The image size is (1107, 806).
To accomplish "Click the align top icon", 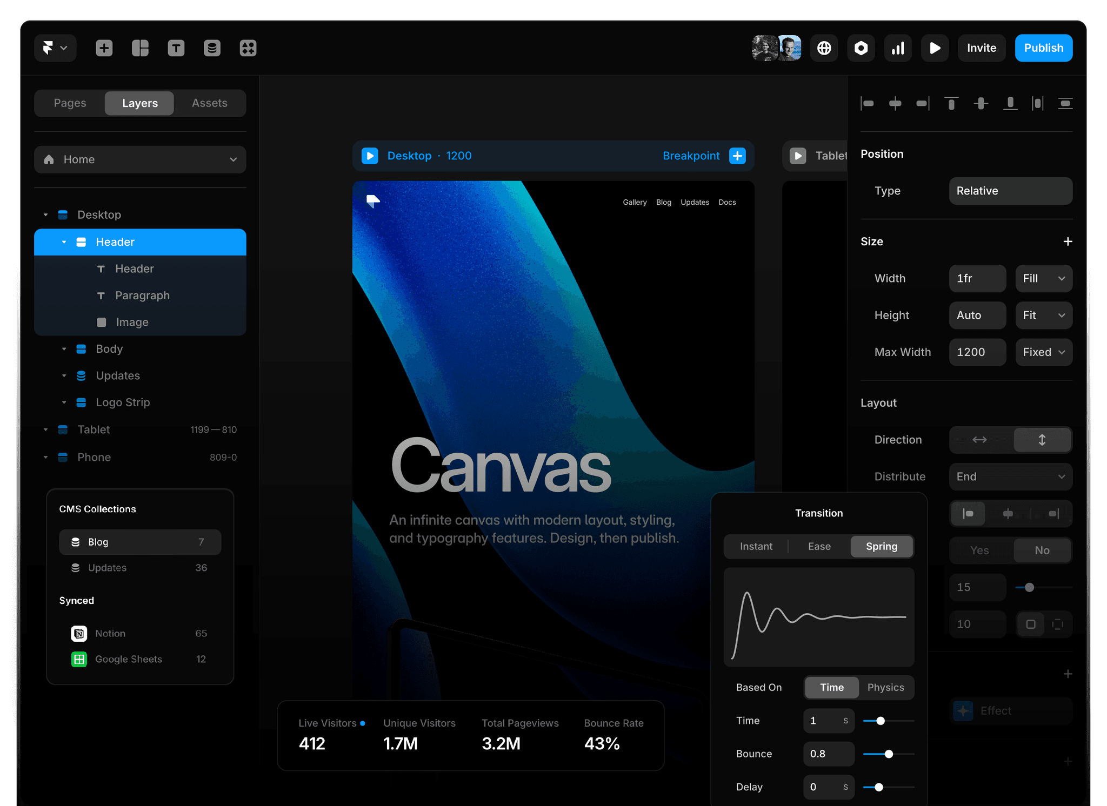I will click(951, 103).
